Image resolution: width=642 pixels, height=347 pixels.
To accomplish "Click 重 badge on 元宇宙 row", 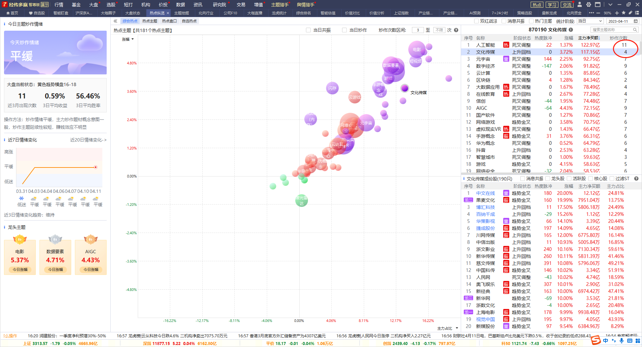I will (x=506, y=59).
